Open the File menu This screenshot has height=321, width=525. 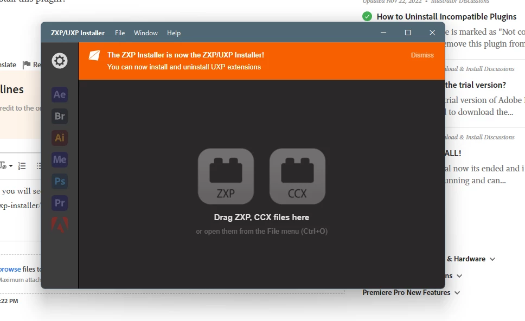click(120, 33)
